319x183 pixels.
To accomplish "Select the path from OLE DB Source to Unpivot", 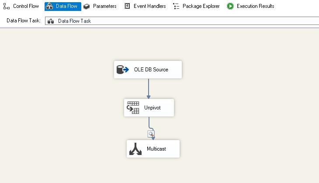I will 149,88.
